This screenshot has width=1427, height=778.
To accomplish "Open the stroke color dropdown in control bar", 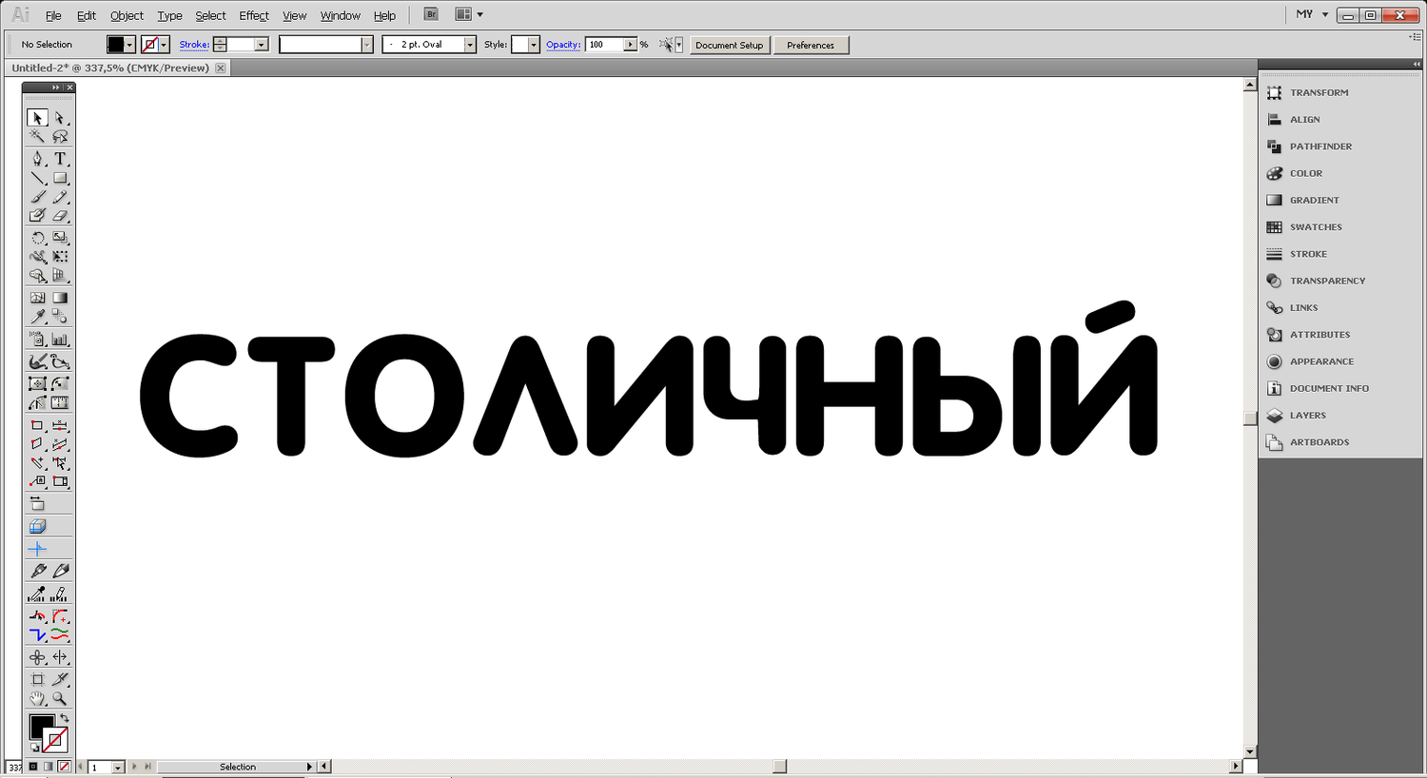I will (164, 45).
